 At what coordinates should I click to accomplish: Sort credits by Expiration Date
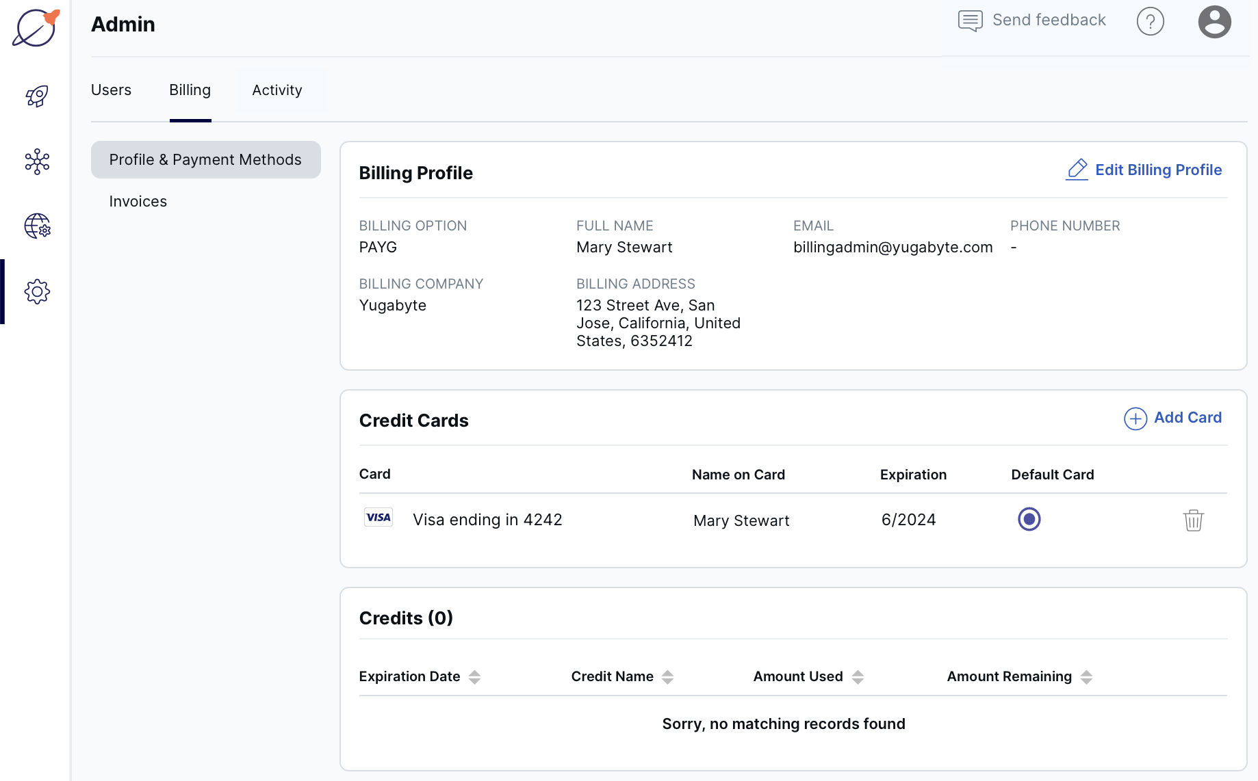click(474, 677)
